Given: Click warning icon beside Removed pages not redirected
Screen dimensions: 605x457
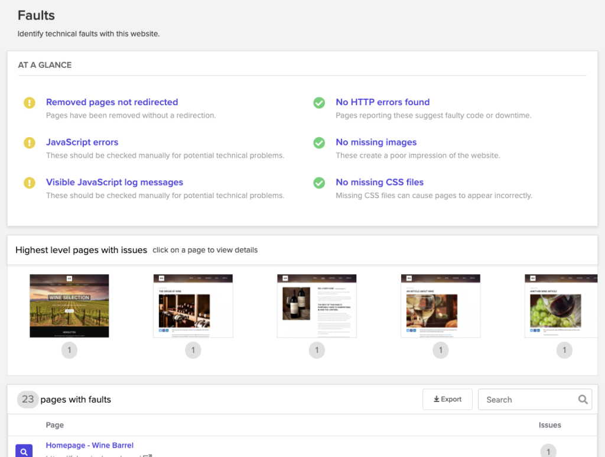Looking at the screenshot, I should [x=30, y=103].
